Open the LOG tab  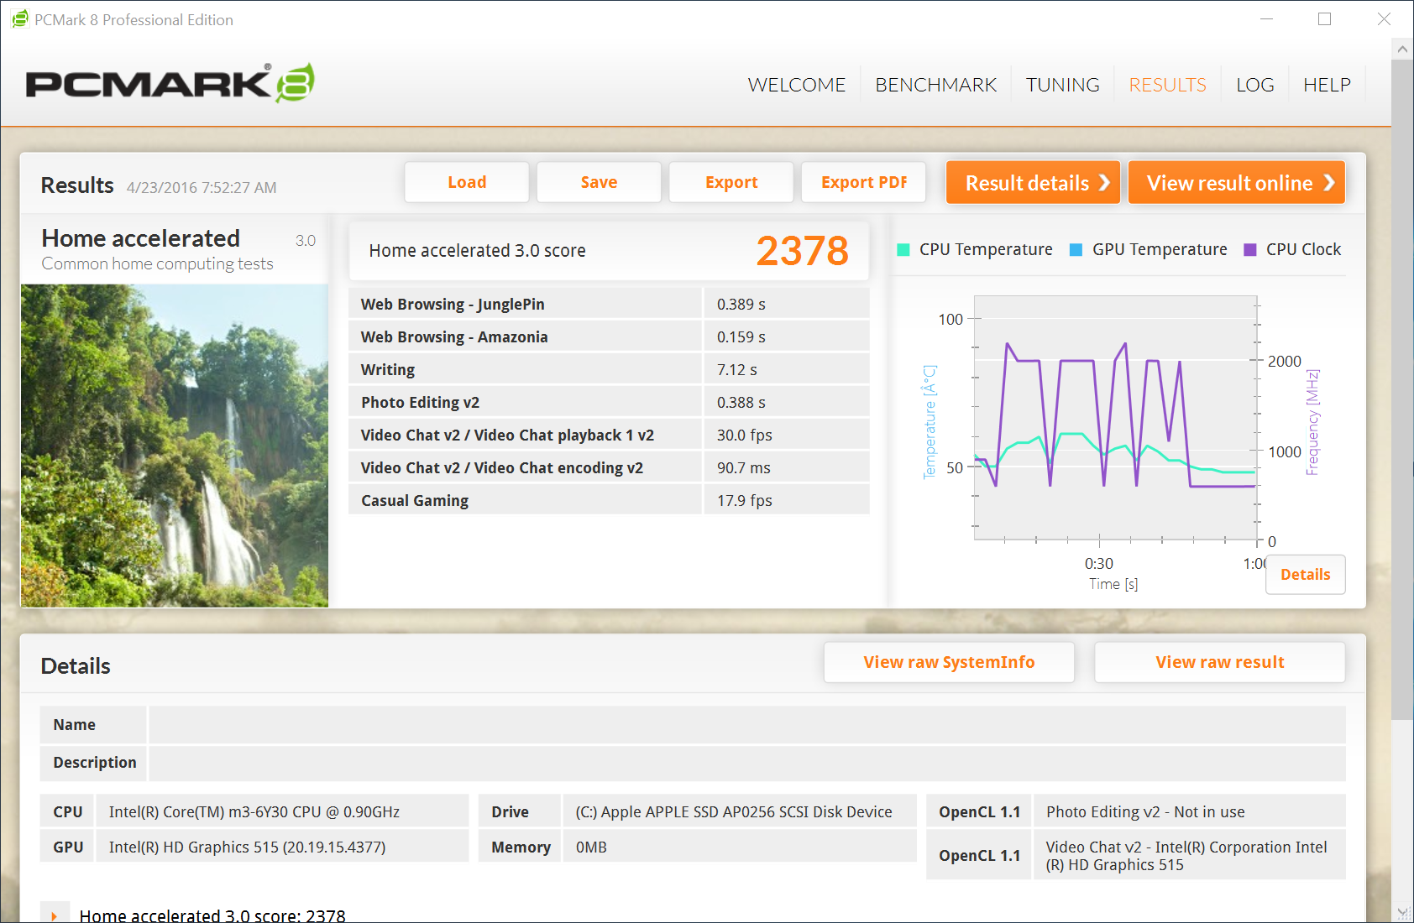click(x=1255, y=85)
